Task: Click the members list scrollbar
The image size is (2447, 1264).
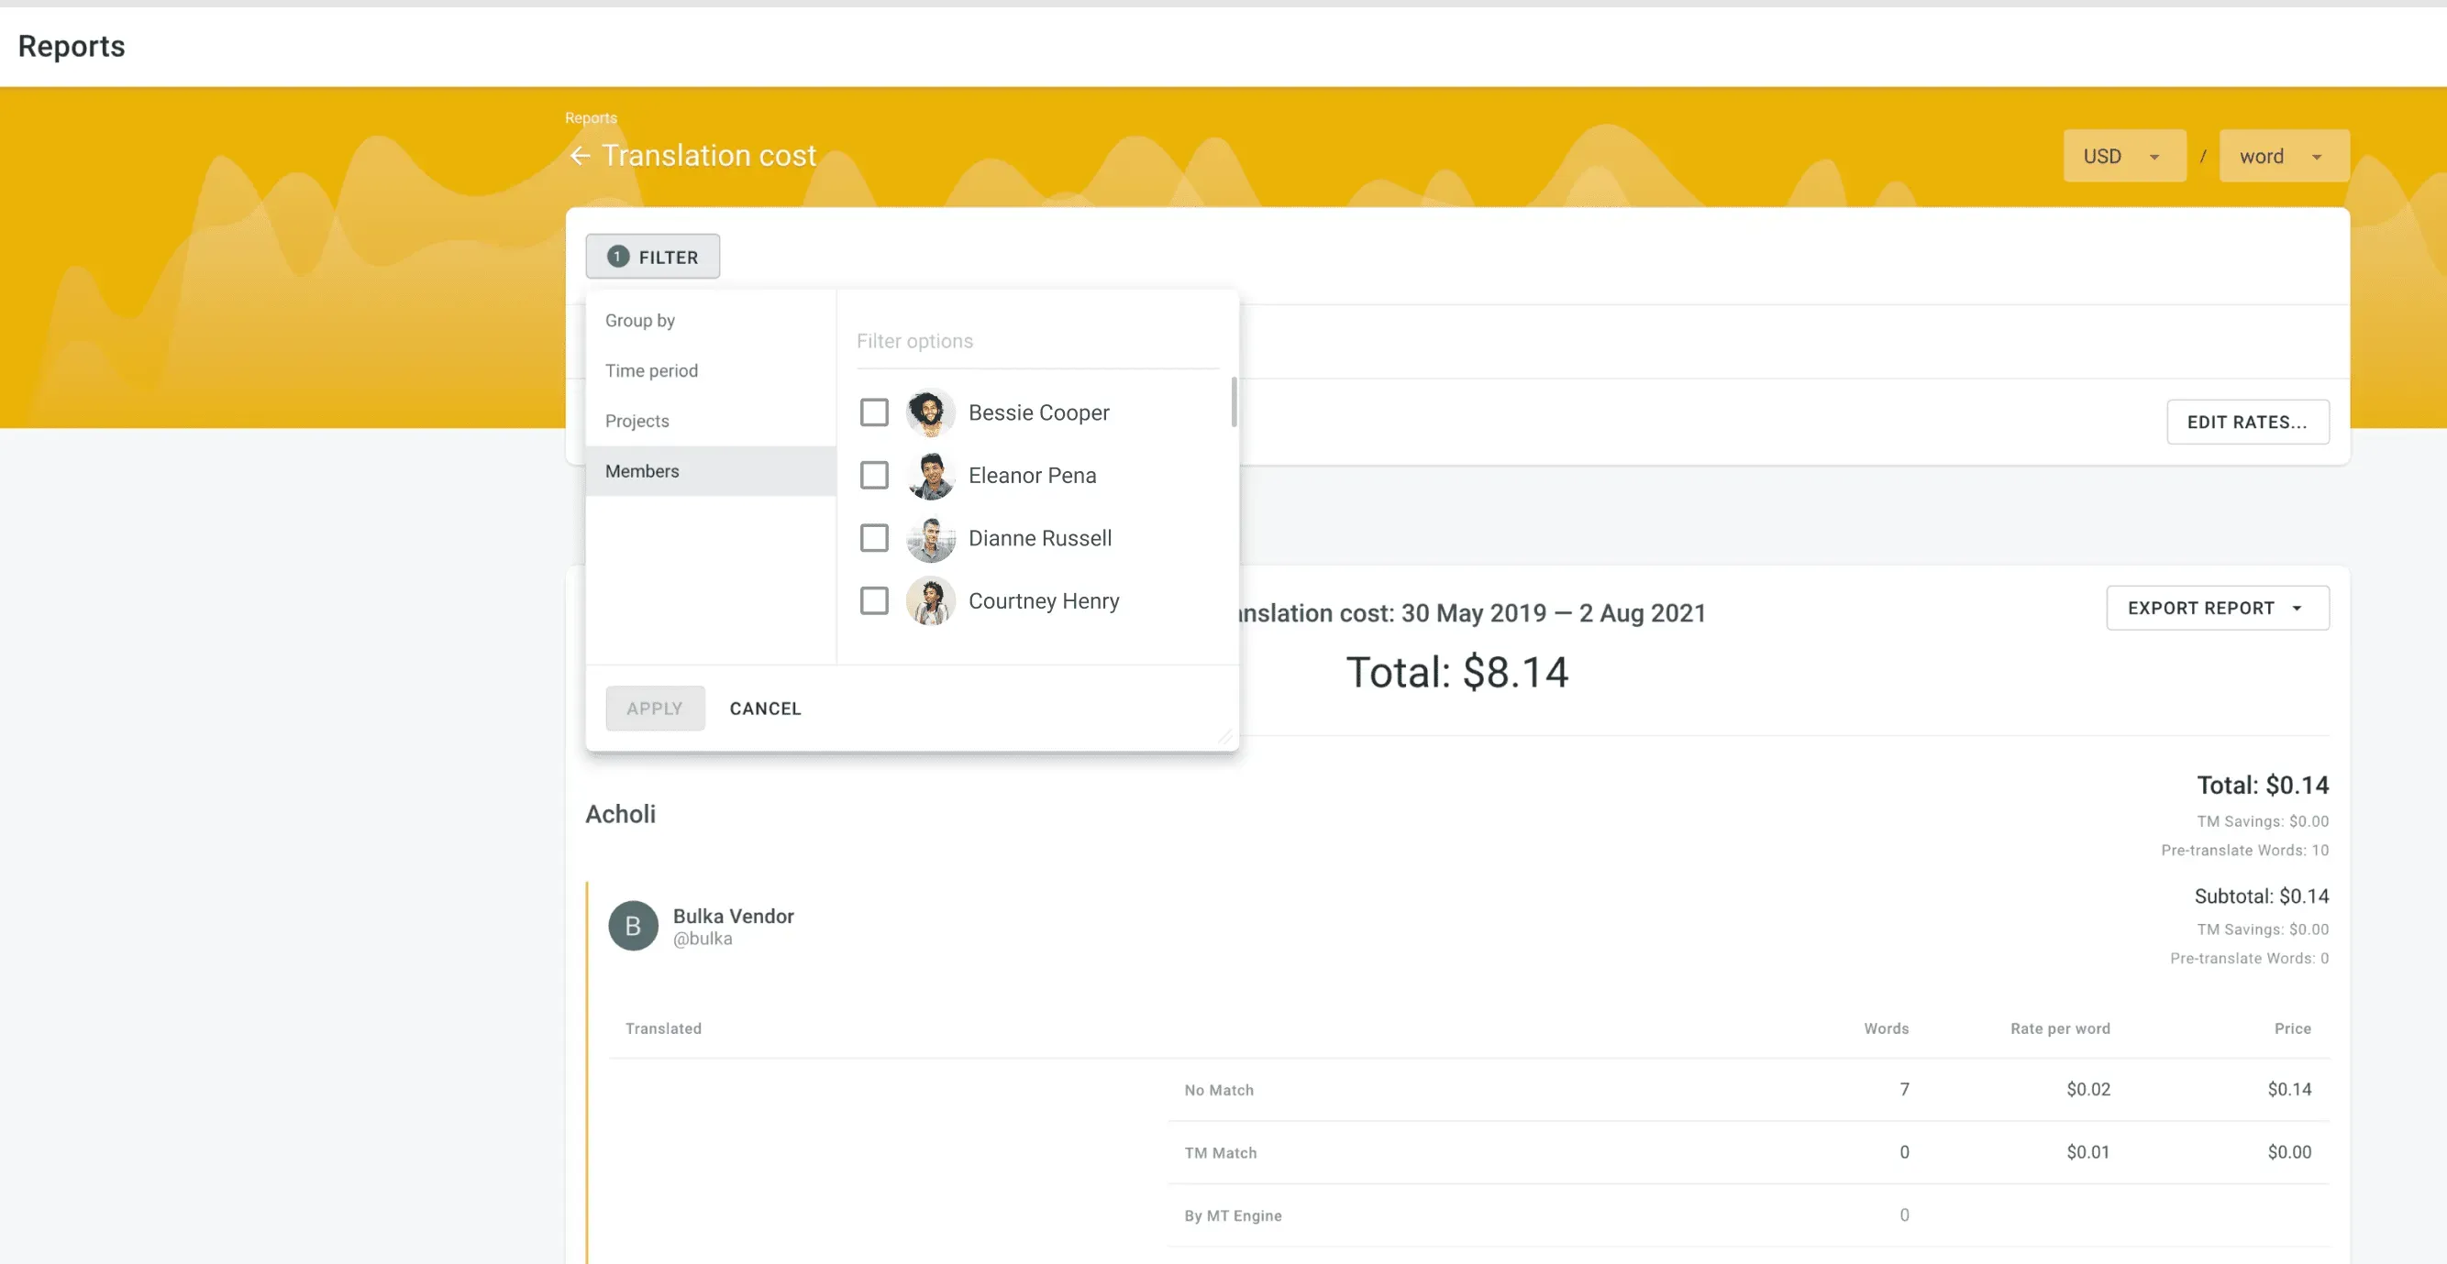Action: [1233, 402]
